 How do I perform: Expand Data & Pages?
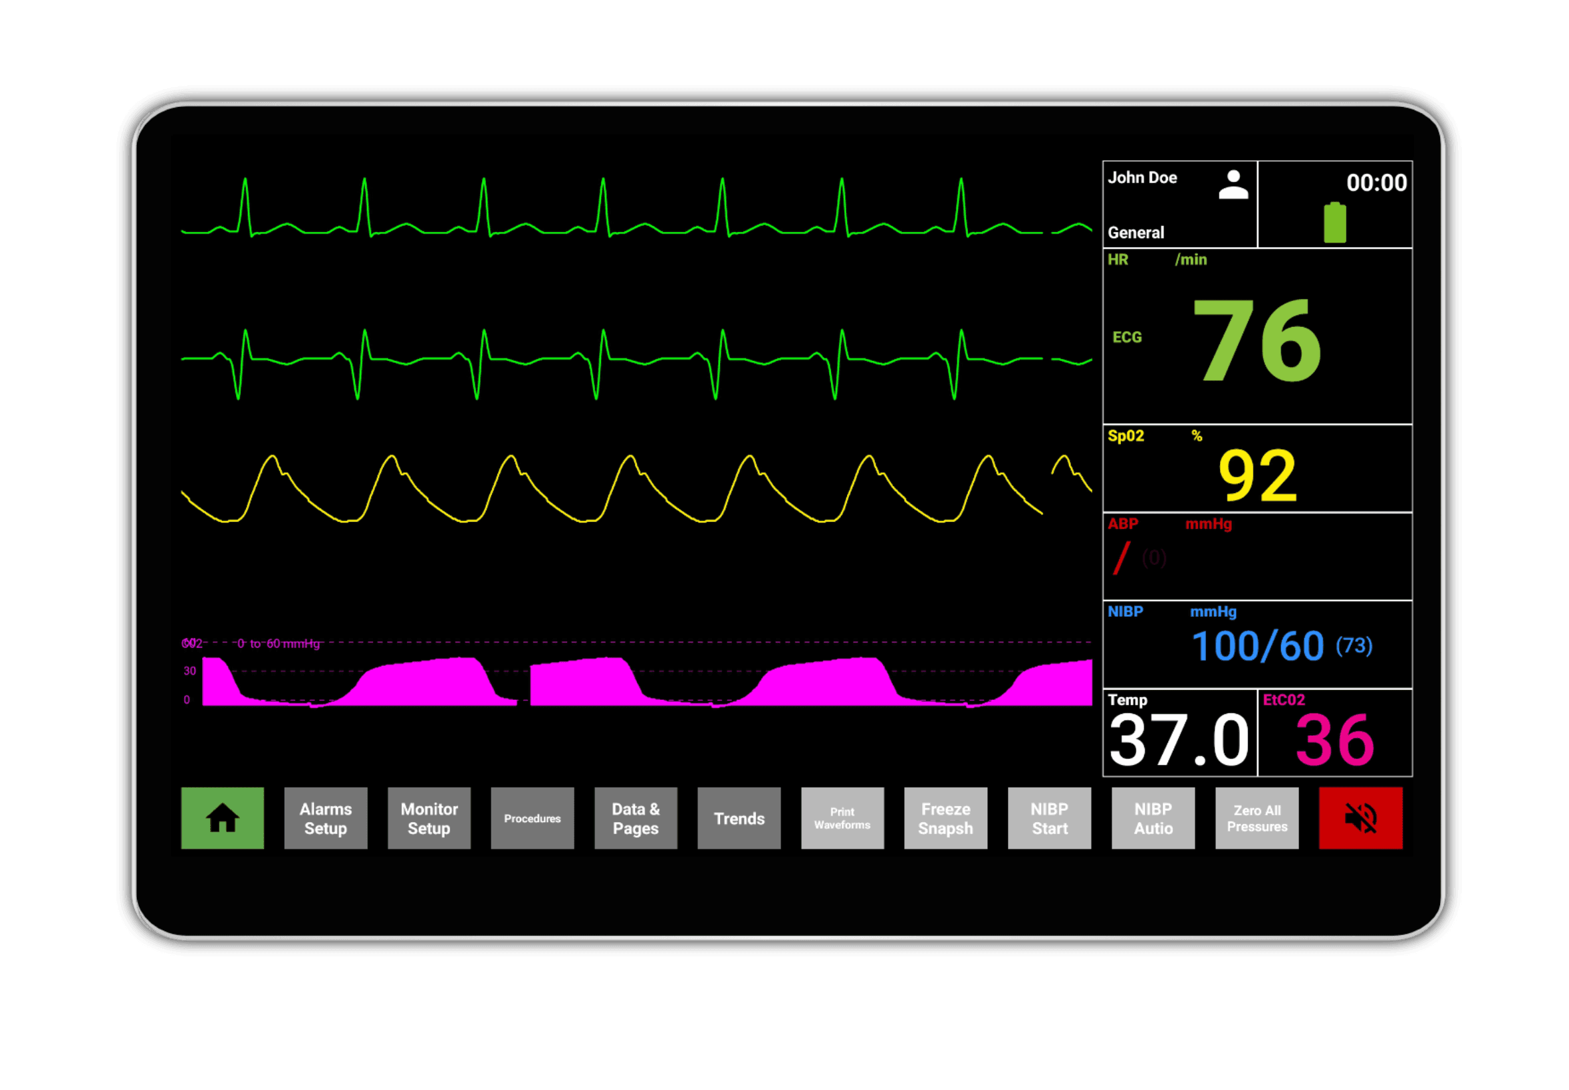pos(636,817)
